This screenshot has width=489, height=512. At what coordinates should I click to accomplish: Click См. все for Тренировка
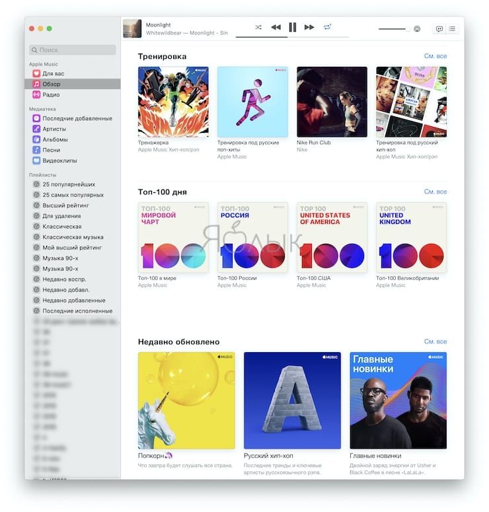pos(435,56)
